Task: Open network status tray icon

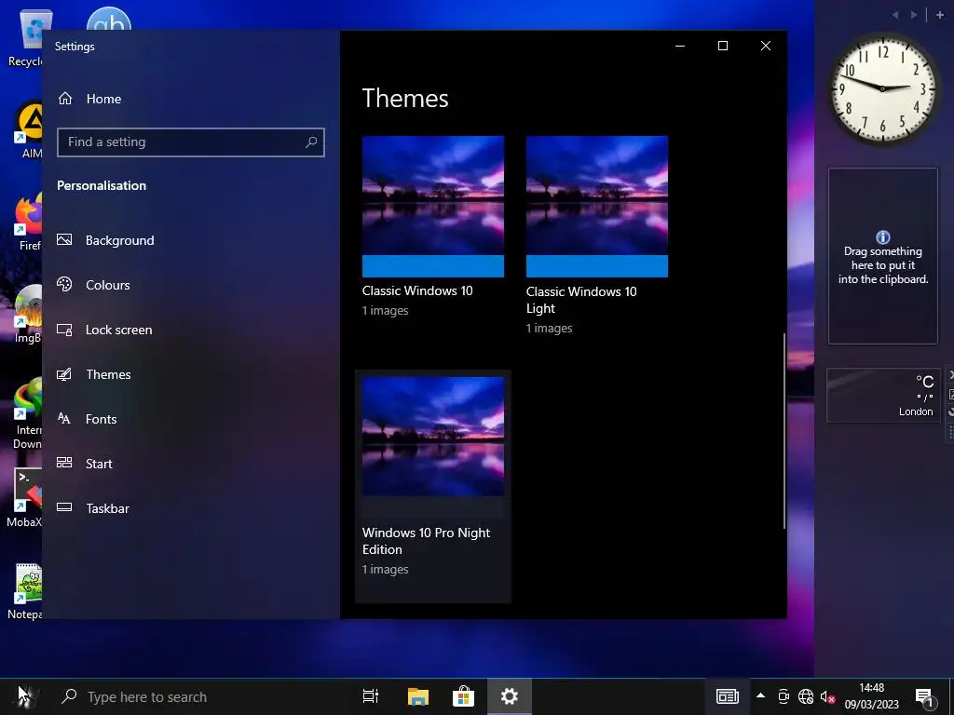Action: (x=806, y=696)
